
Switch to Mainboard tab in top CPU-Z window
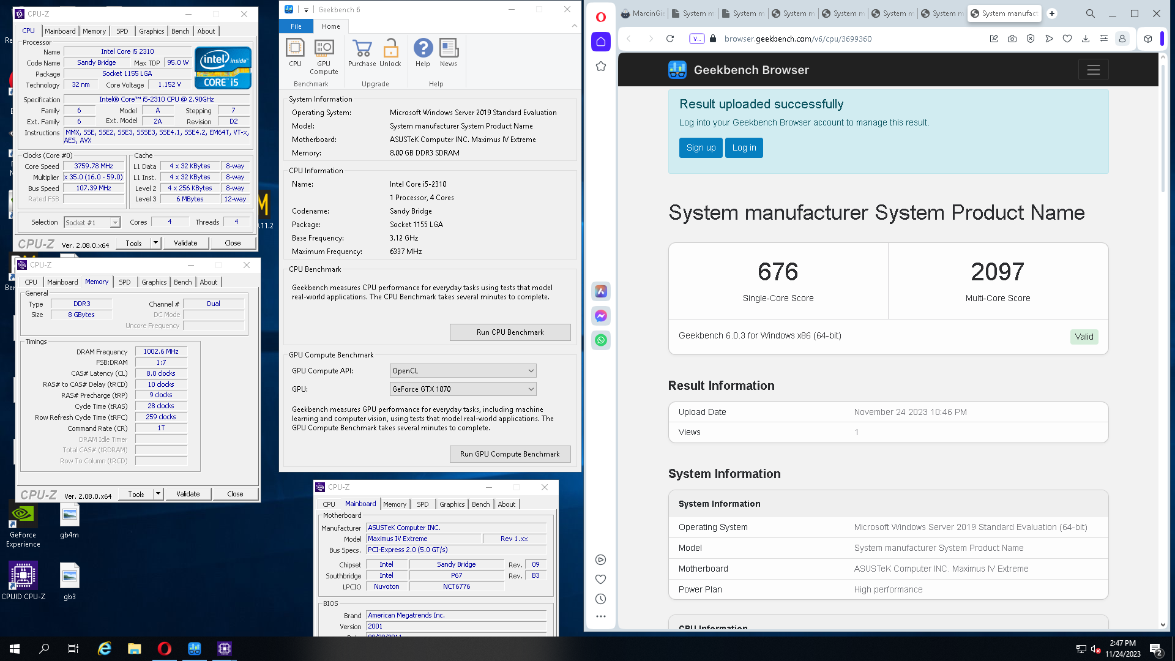(60, 31)
